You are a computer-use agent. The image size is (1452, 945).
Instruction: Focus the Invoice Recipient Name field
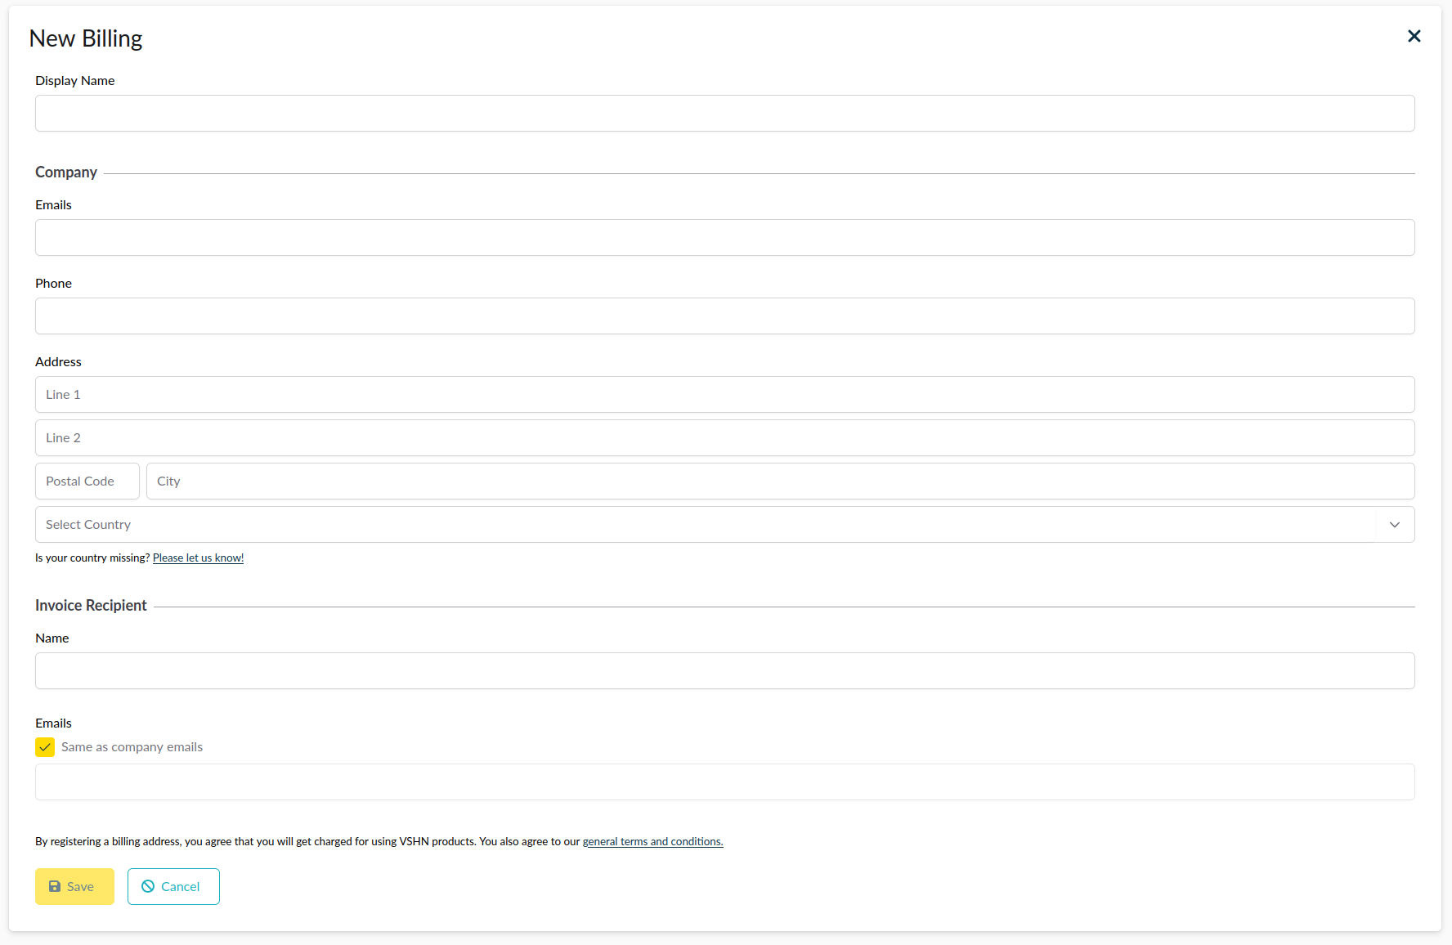[x=724, y=671]
